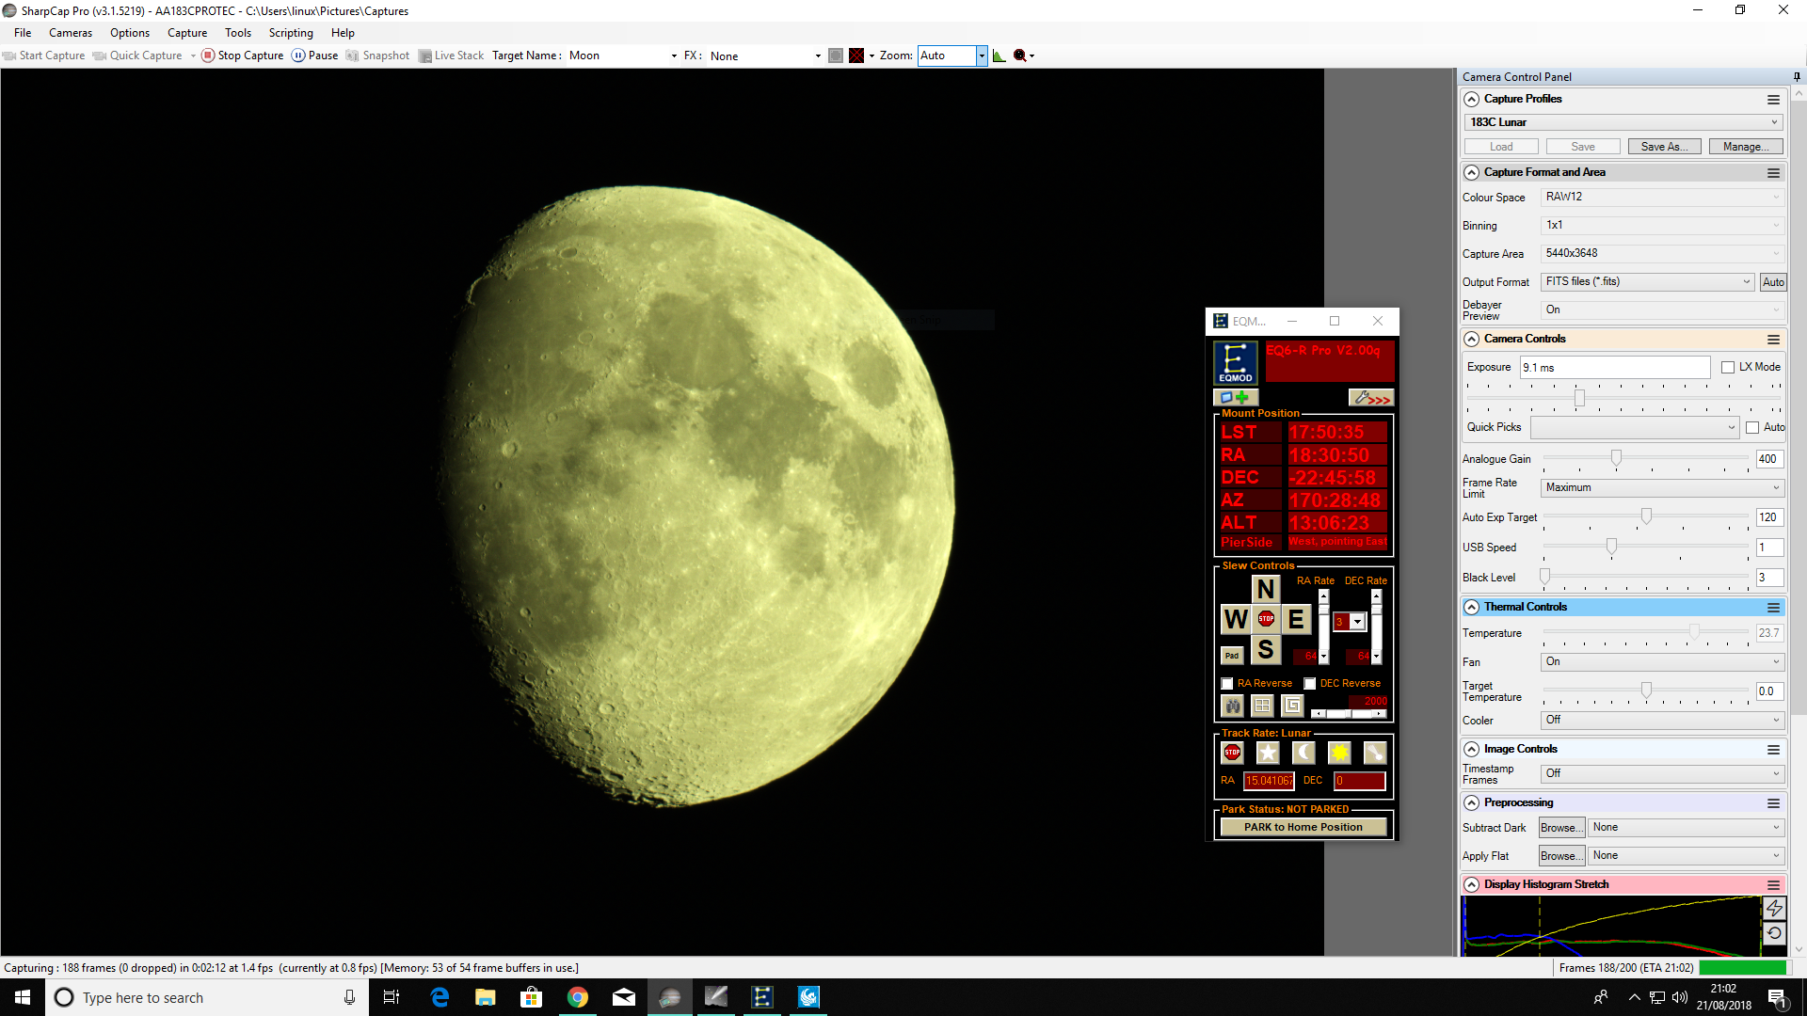
Task: Open the Cooler Off dropdown
Action: 1662,721
